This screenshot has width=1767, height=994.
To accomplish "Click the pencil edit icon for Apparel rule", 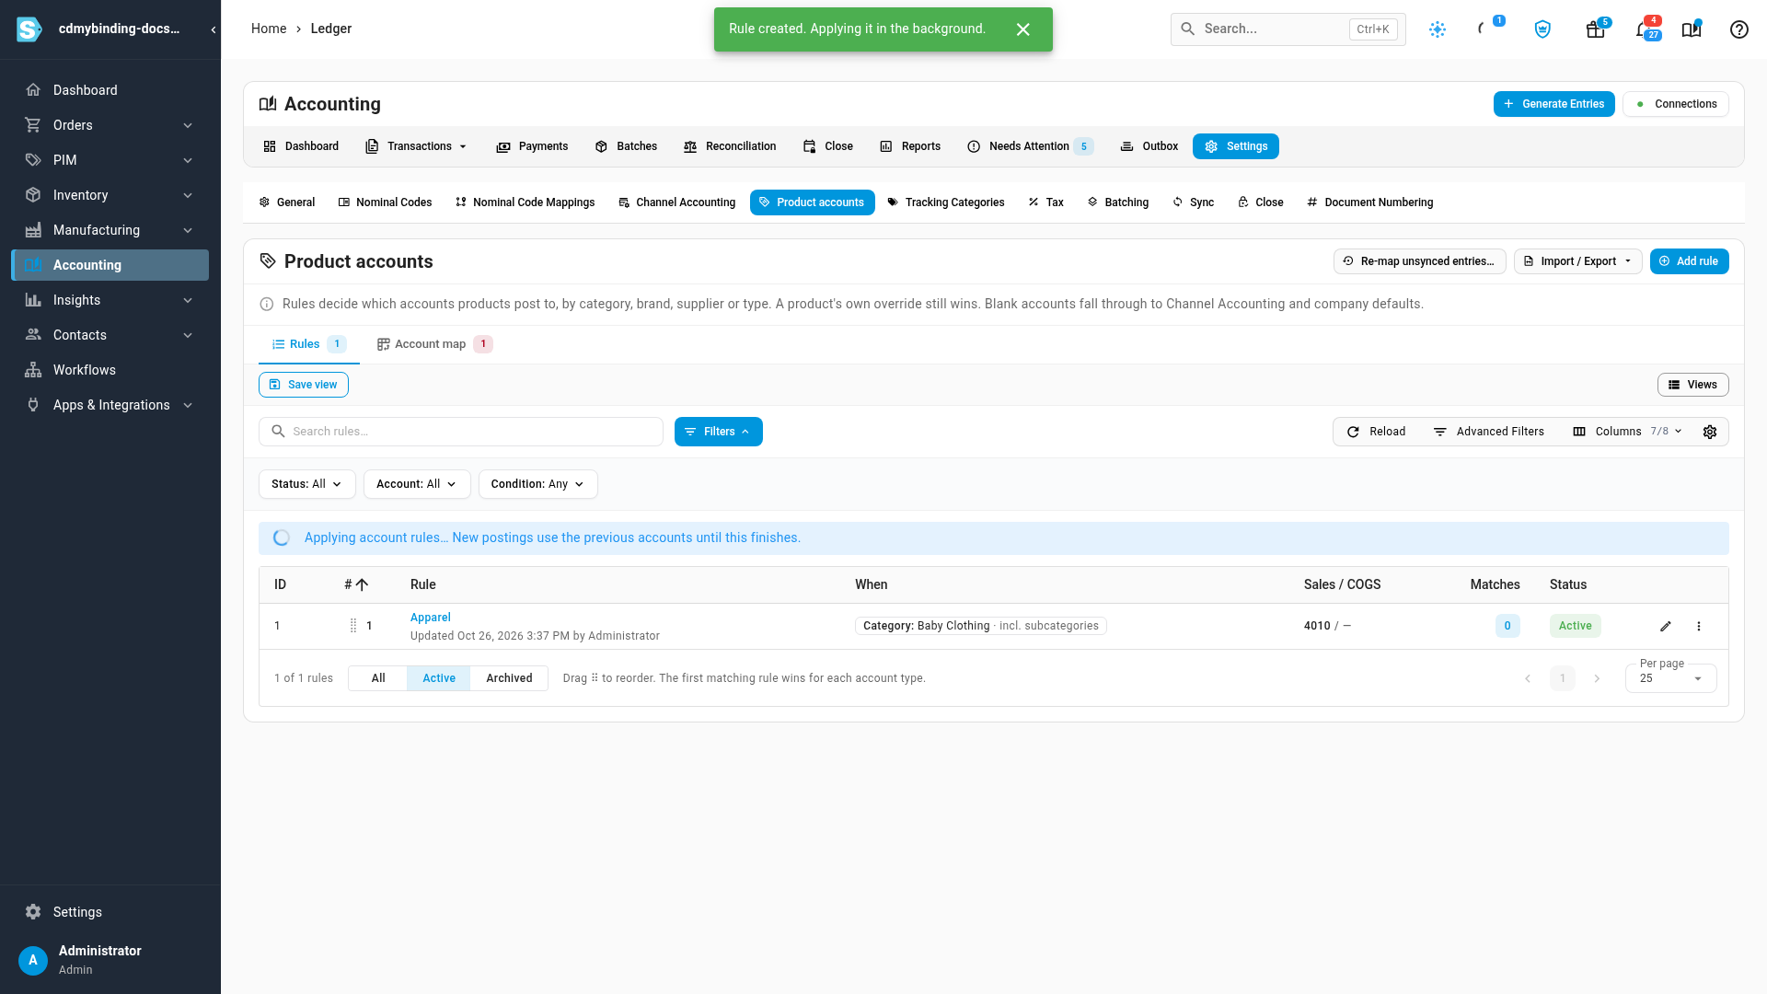I will tap(1666, 626).
